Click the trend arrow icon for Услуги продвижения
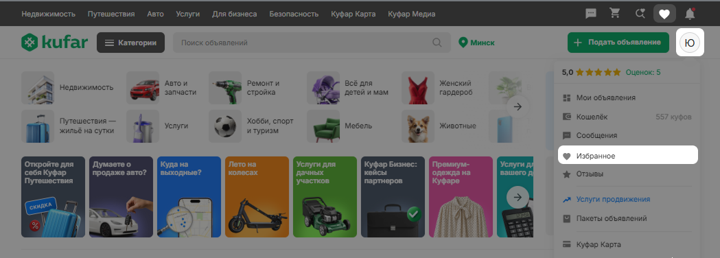 pos(567,200)
